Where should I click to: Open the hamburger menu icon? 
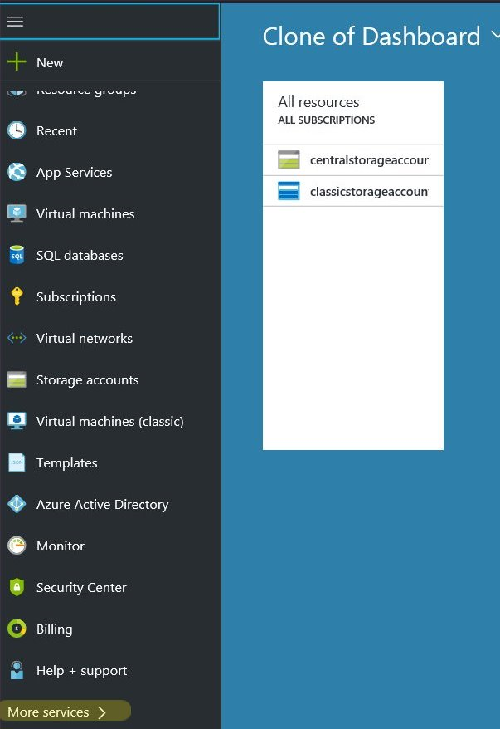pos(15,22)
